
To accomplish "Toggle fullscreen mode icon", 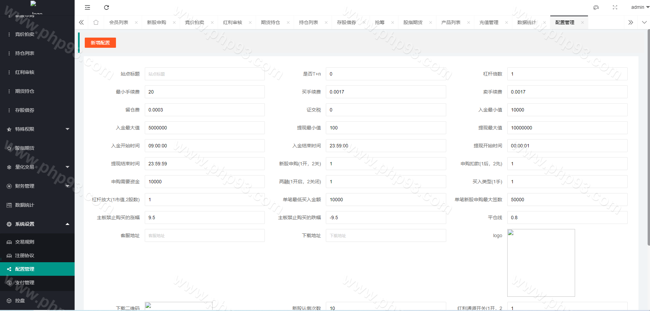I will pos(615,7).
